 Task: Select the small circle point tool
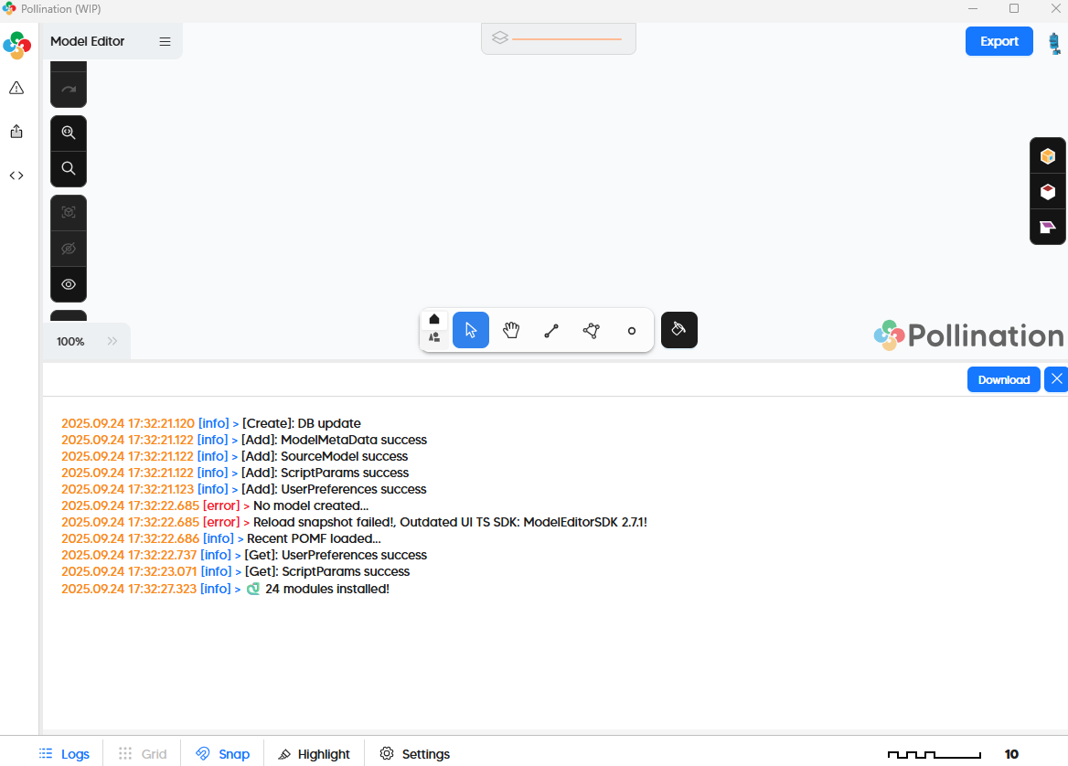[632, 331]
